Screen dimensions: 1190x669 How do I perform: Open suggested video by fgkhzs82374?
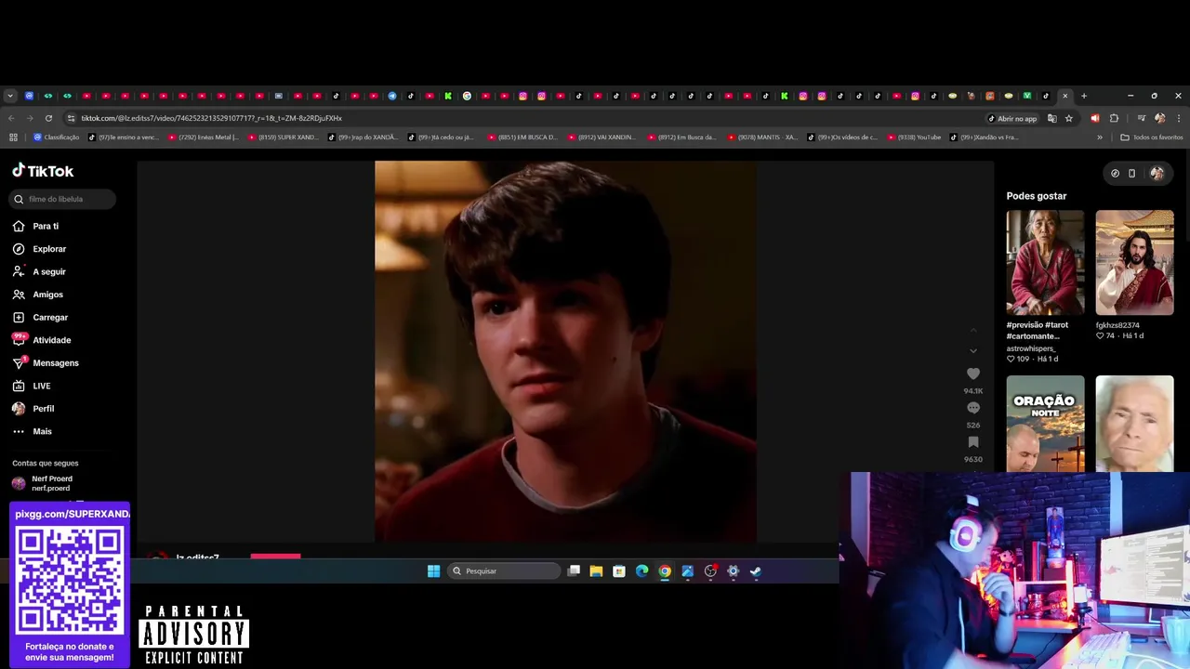(x=1134, y=262)
